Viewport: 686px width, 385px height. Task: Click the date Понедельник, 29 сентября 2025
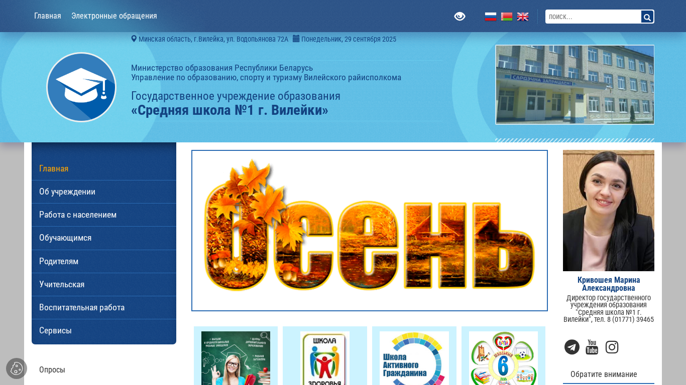click(349, 39)
